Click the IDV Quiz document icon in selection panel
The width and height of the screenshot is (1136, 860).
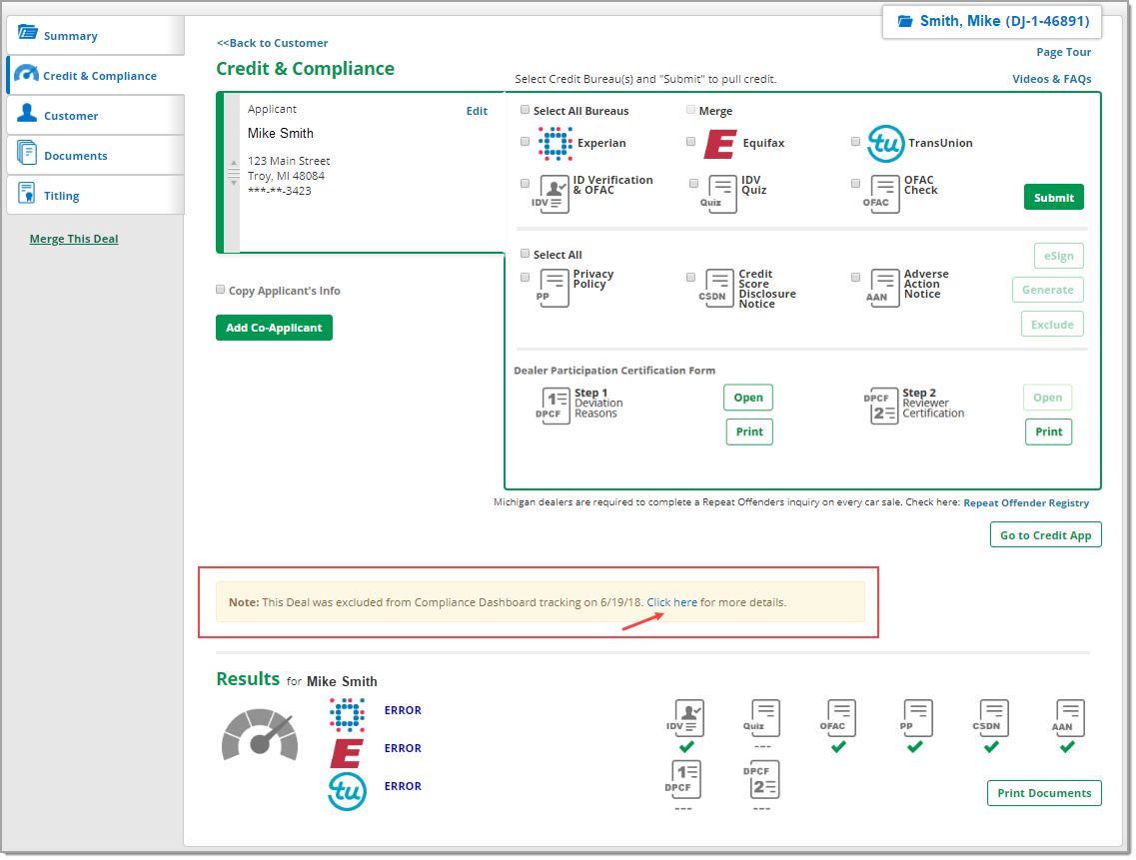[x=717, y=194]
